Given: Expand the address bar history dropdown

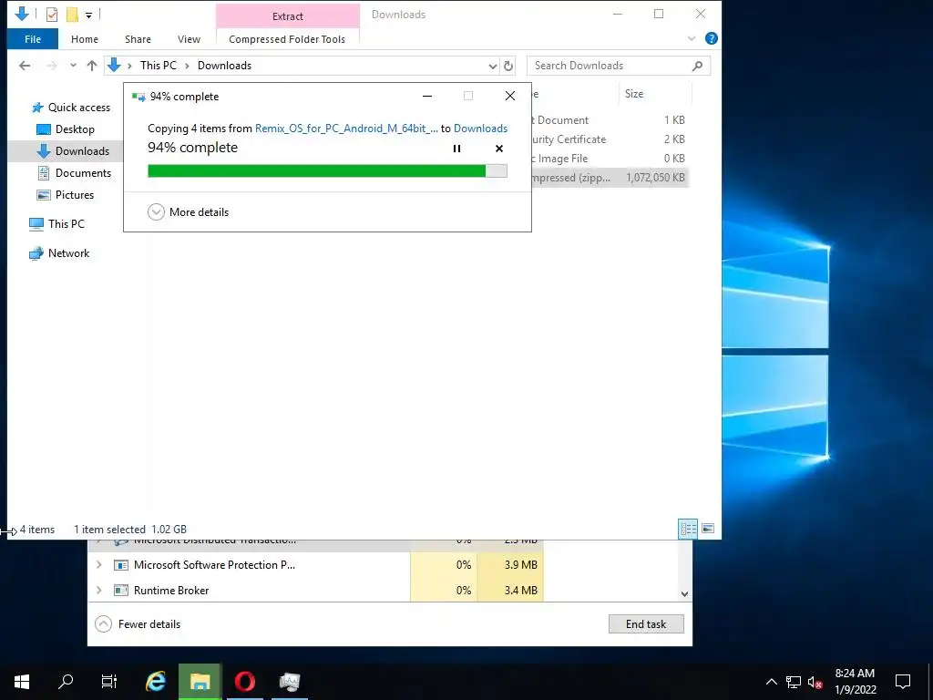Looking at the screenshot, I should tap(493, 66).
